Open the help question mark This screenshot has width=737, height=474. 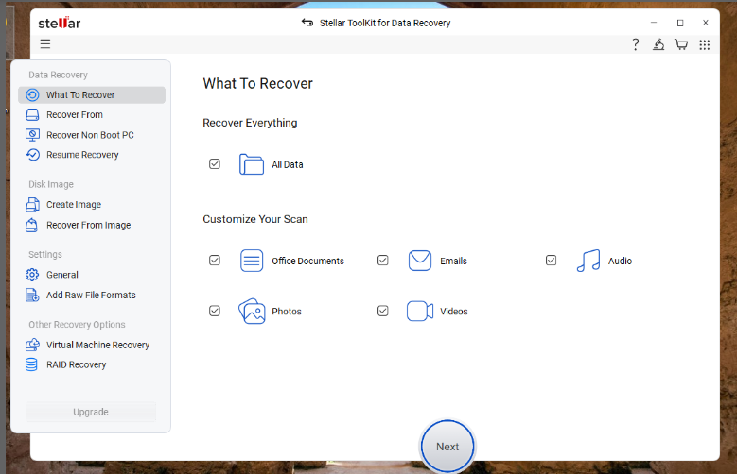pyautogui.click(x=636, y=44)
